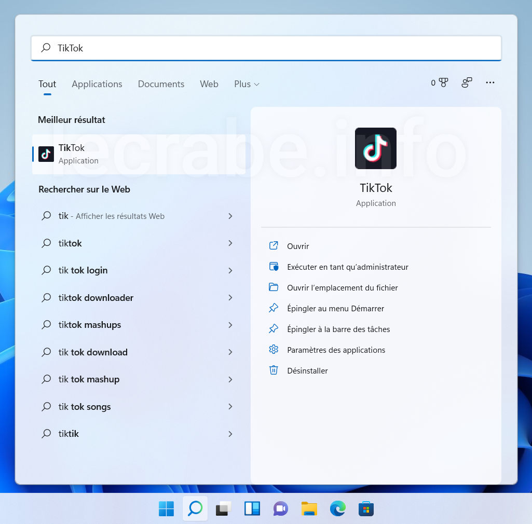Expand the Plus dropdown
The image size is (532, 524).
[247, 84]
